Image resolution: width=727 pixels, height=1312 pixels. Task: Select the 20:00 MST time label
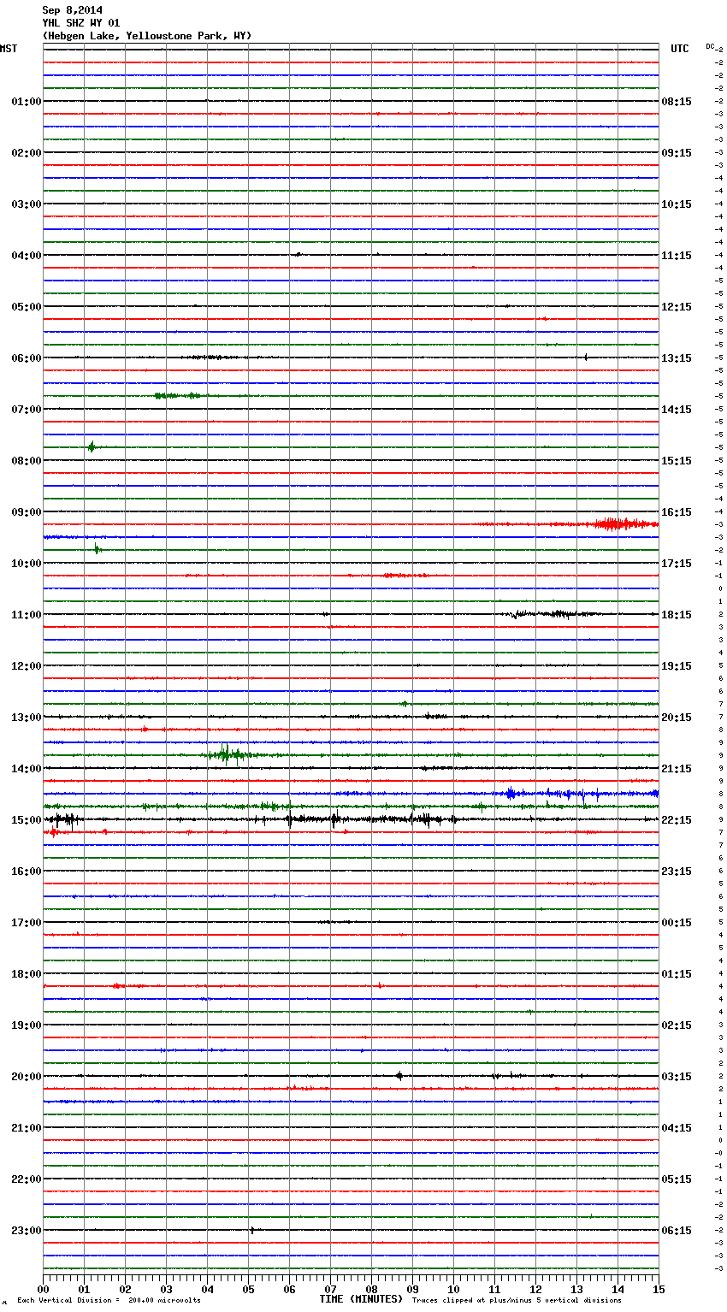pyautogui.click(x=26, y=1077)
